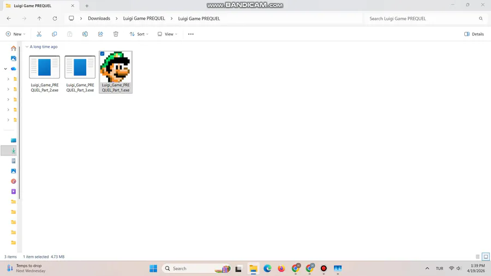The image size is (491, 276).
Task: Open the clock showing 1:39 PM
Action: tap(476, 268)
